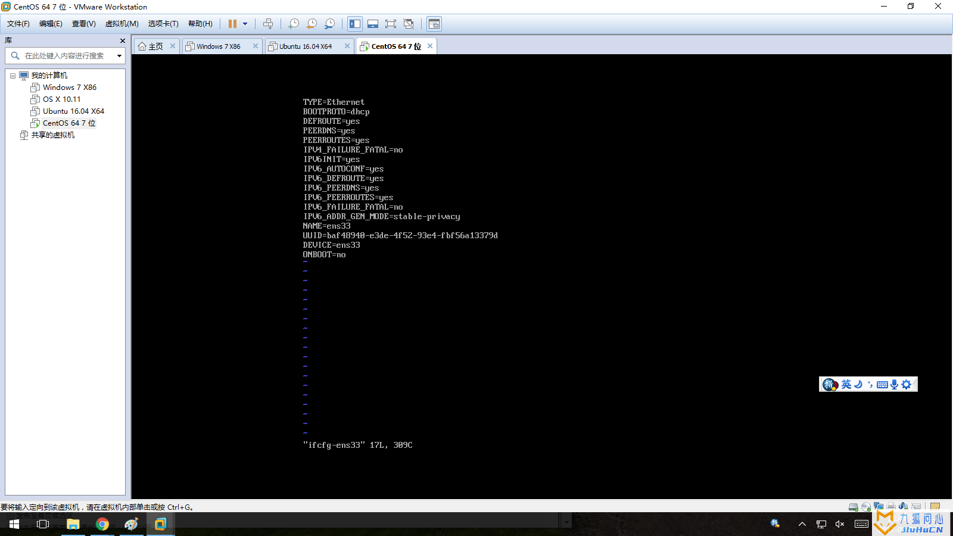Image resolution: width=953 pixels, height=536 pixels.
Task: Click the BOOTPROTO=dhcp line in the console
Action: coord(336,111)
